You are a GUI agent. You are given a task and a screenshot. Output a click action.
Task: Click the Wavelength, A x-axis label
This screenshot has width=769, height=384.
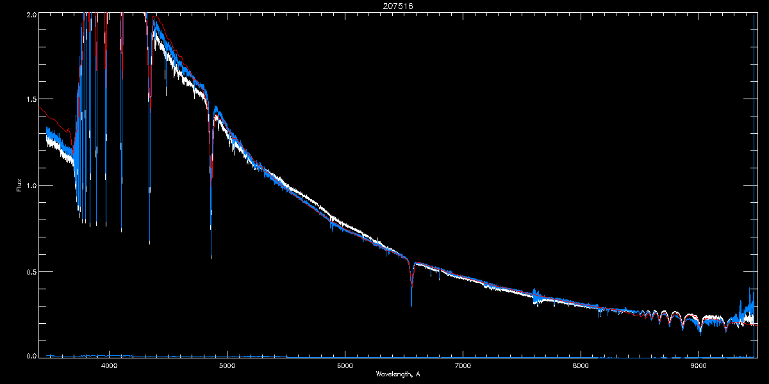click(x=398, y=374)
